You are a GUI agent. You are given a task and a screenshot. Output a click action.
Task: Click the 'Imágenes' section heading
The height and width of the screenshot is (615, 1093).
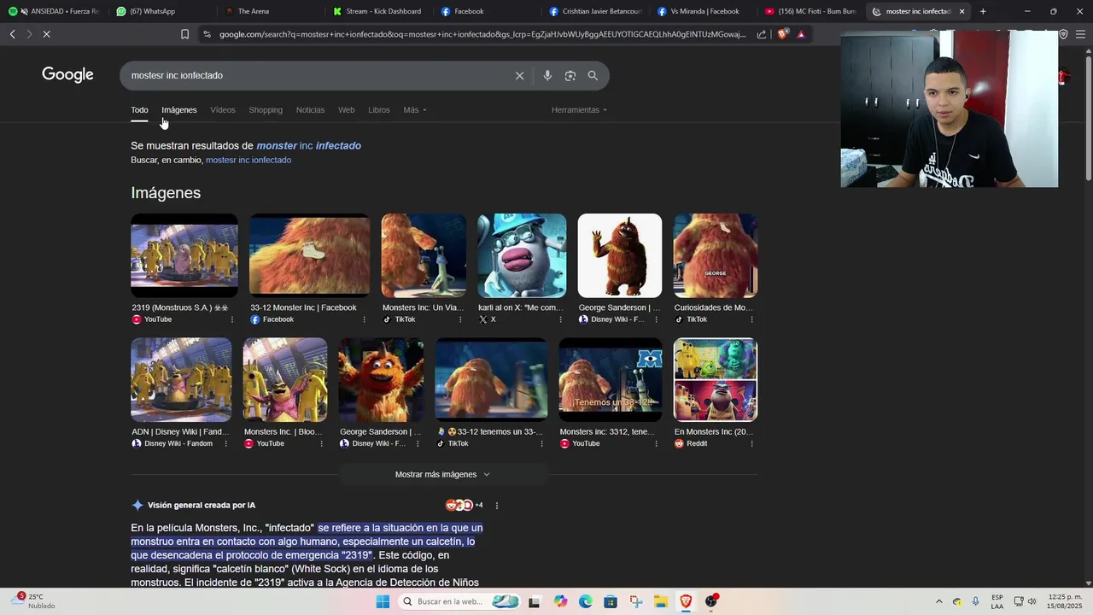[166, 192]
